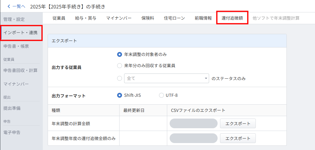Open マイナンバー in the left sidebar
The image size is (315, 150).
16,84
